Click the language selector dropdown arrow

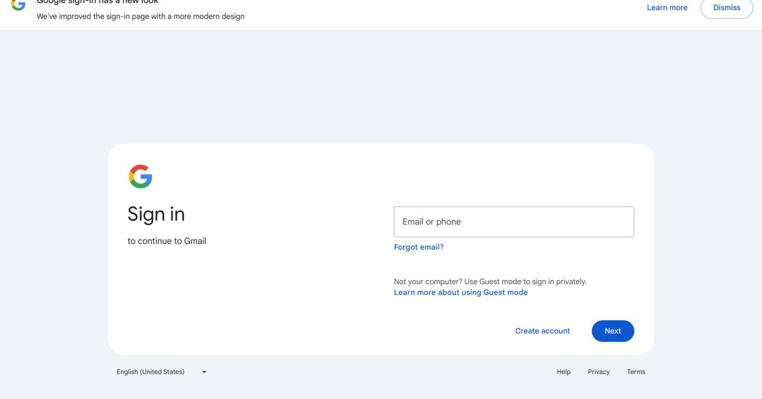point(204,372)
